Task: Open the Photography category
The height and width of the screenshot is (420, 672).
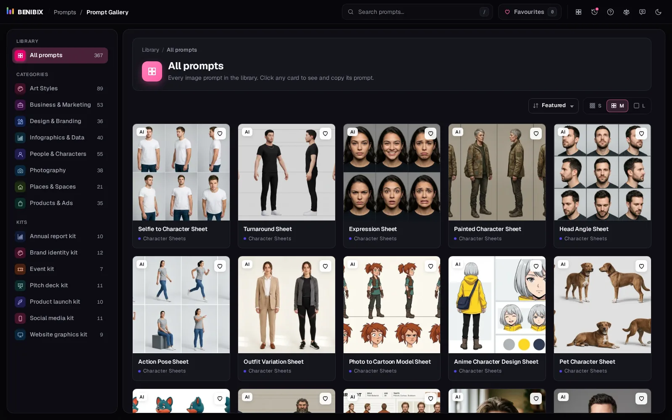Action: [x=60, y=171]
